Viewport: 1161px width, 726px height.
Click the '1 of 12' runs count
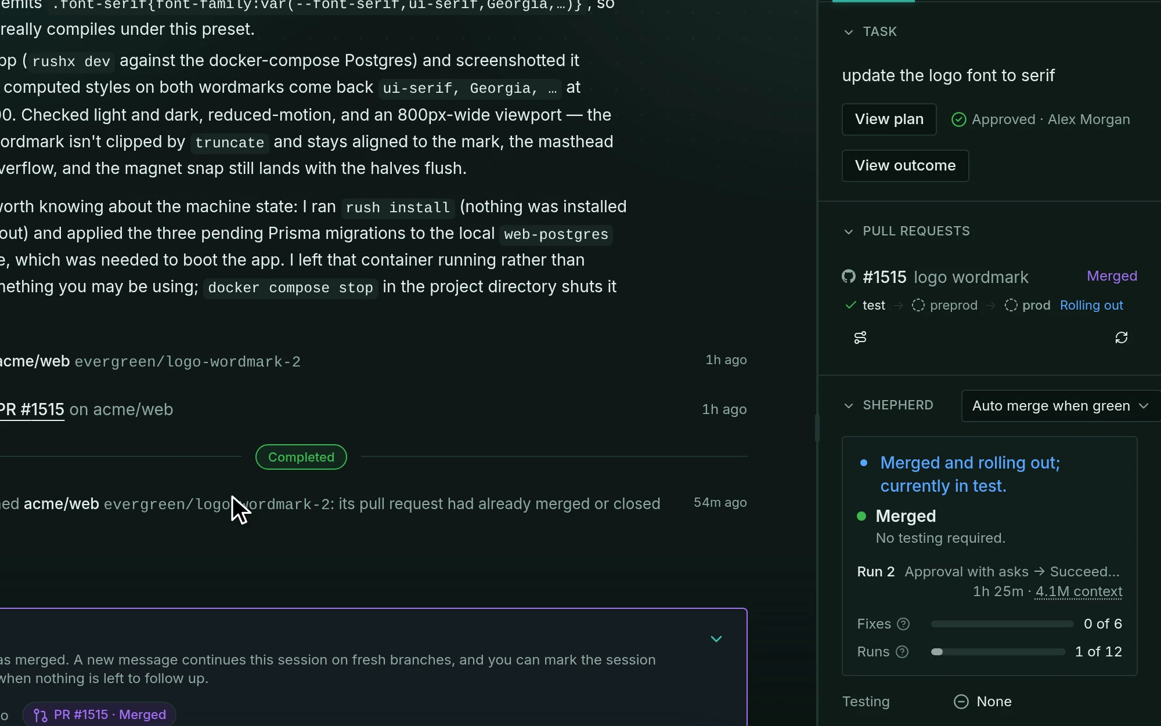point(1098,652)
